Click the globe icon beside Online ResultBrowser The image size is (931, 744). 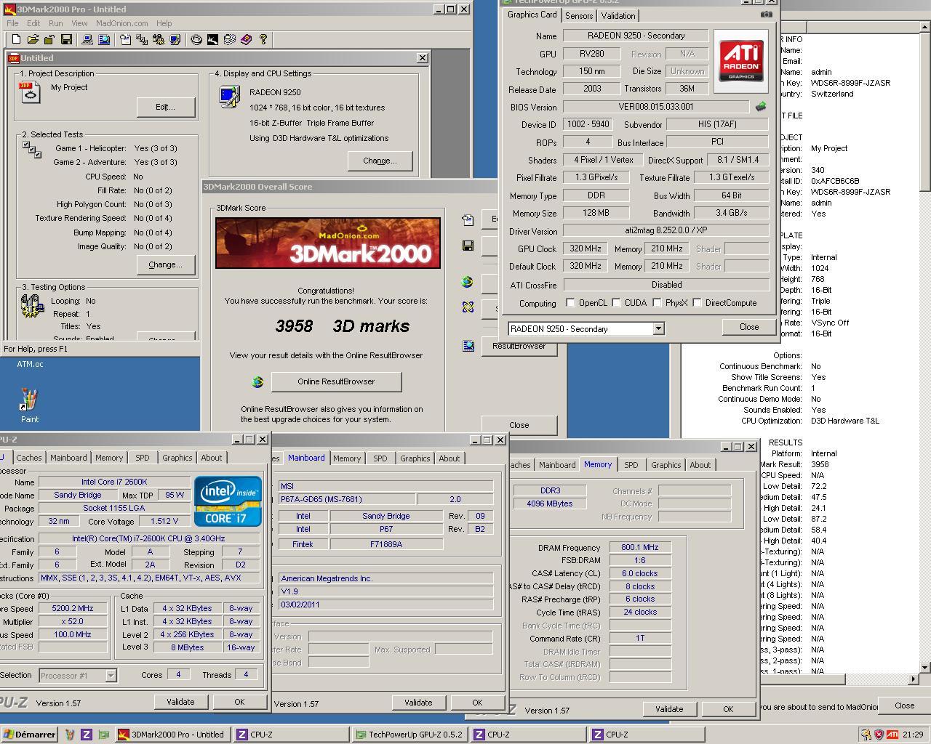[257, 381]
